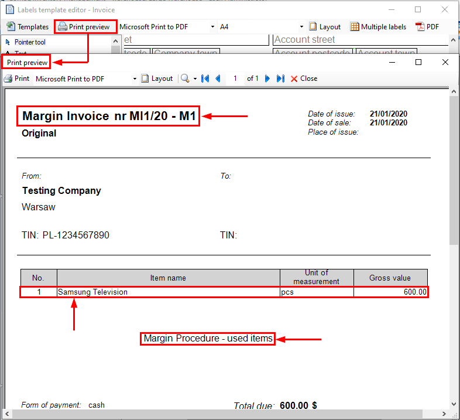Click the zoom magnifier icon

pos(185,78)
